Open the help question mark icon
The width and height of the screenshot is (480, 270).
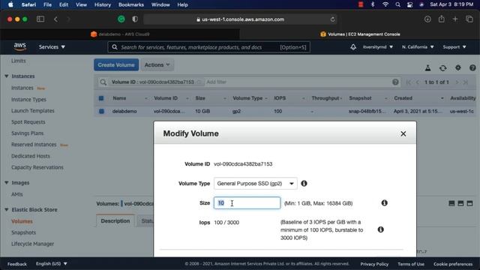[472, 67]
